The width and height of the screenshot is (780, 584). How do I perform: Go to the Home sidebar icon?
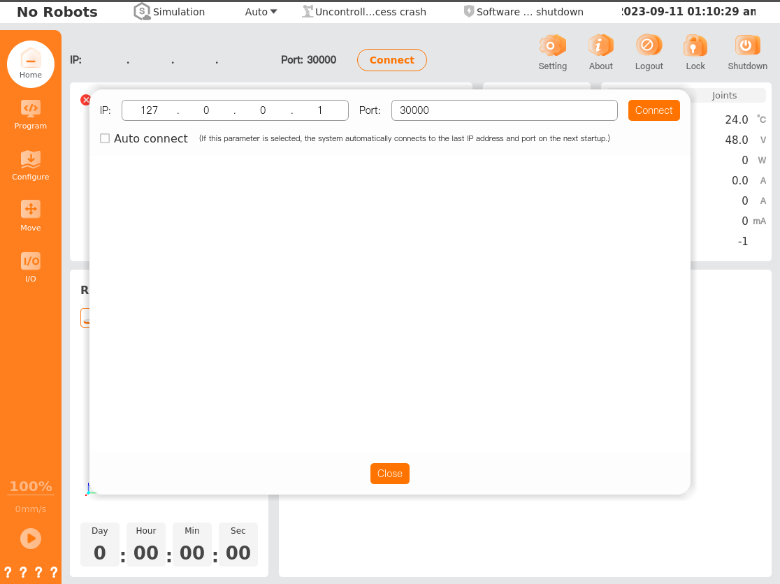(x=31, y=59)
